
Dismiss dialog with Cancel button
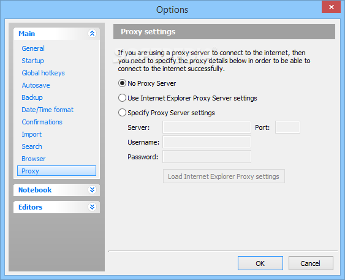pyautogui.click(x=311, y=263)
